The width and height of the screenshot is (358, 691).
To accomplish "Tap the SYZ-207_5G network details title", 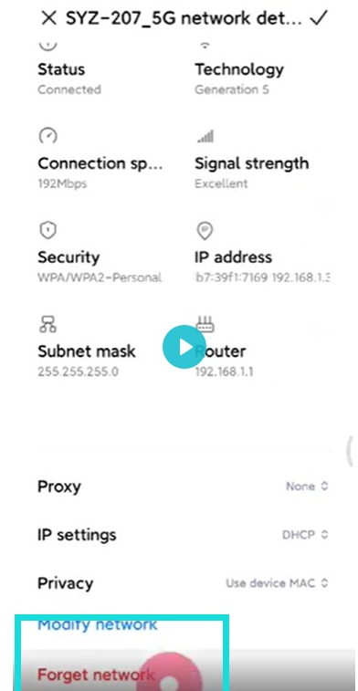I will [x=184, y=18].
